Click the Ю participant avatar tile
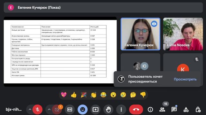 tap(144, 66)
